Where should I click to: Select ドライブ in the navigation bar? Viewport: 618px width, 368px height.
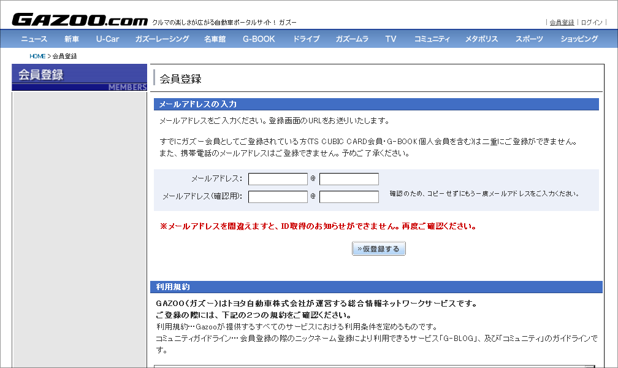(307, 39)
